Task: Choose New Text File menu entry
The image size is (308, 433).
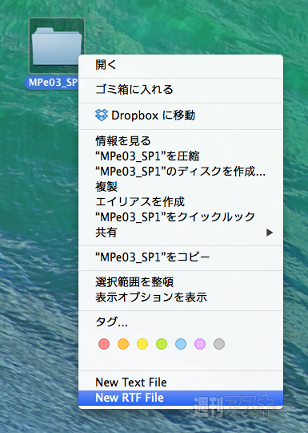Action: point(181,382)
